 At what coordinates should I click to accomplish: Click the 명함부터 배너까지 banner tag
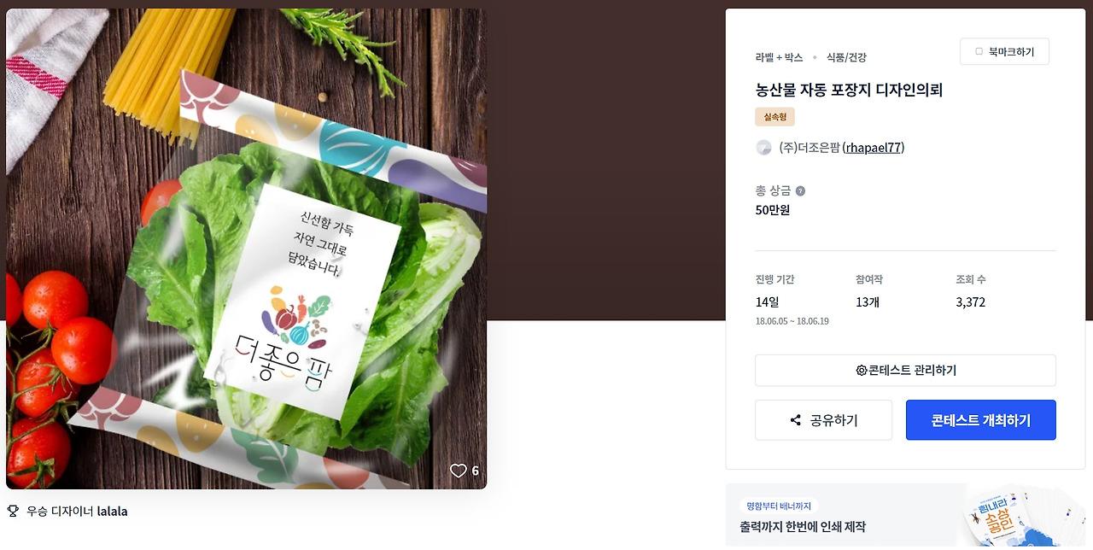pos(779,506)
